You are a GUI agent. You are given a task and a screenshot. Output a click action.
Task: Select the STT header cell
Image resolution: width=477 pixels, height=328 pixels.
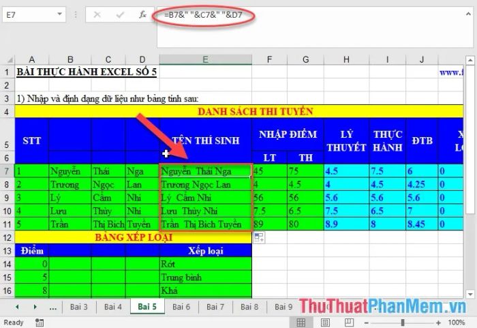coord(31,140)
